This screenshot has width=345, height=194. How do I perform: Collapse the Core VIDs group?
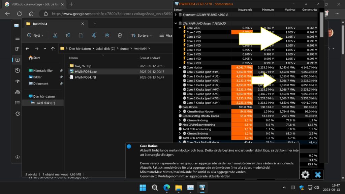coord(180,28)
